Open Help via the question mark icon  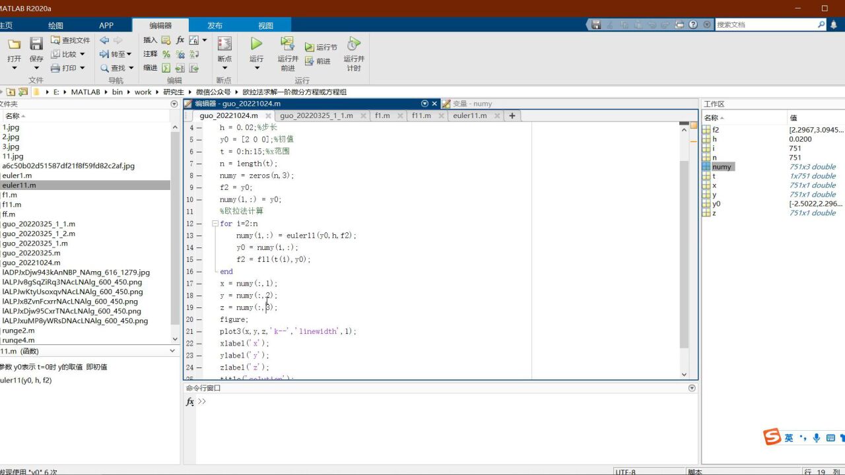tap(693, 24)
